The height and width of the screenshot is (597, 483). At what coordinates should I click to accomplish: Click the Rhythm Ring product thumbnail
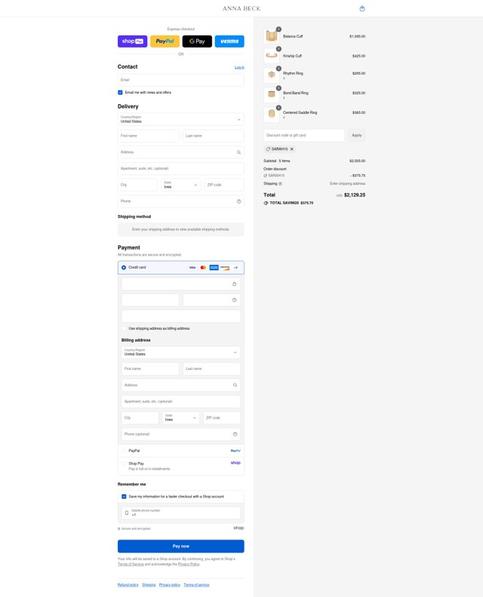[272, 75]
